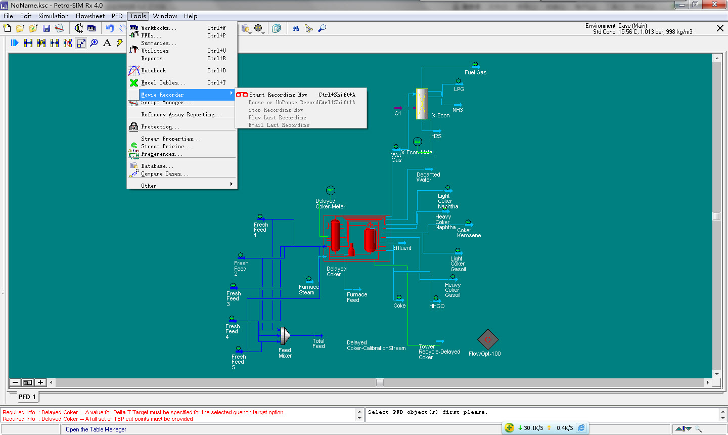Click the lightning bolt Quick Route icon
Screen dimensions: 728x435
click(120, 43)
